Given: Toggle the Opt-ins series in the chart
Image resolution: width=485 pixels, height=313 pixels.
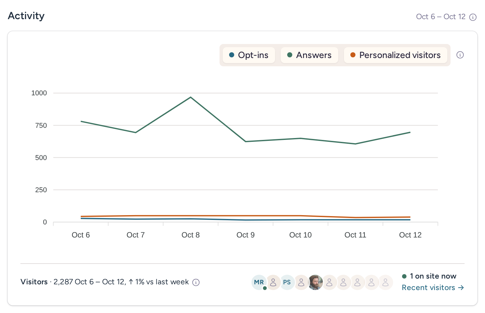Looking at the screenshot, I should (x=249, y=55).
